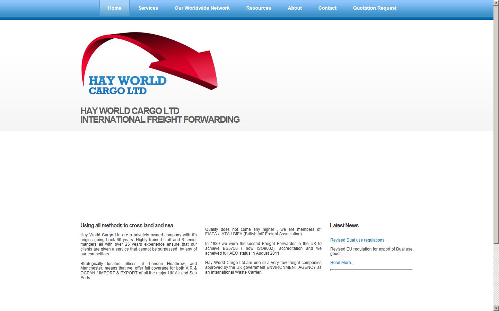Open the Resources navigation item

pos(259,8)
